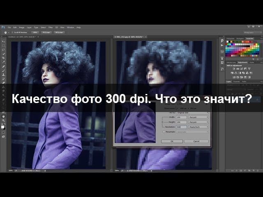Select the Crop tool
The height and width of the screenshot is (197, 263).
pos(3,58)
